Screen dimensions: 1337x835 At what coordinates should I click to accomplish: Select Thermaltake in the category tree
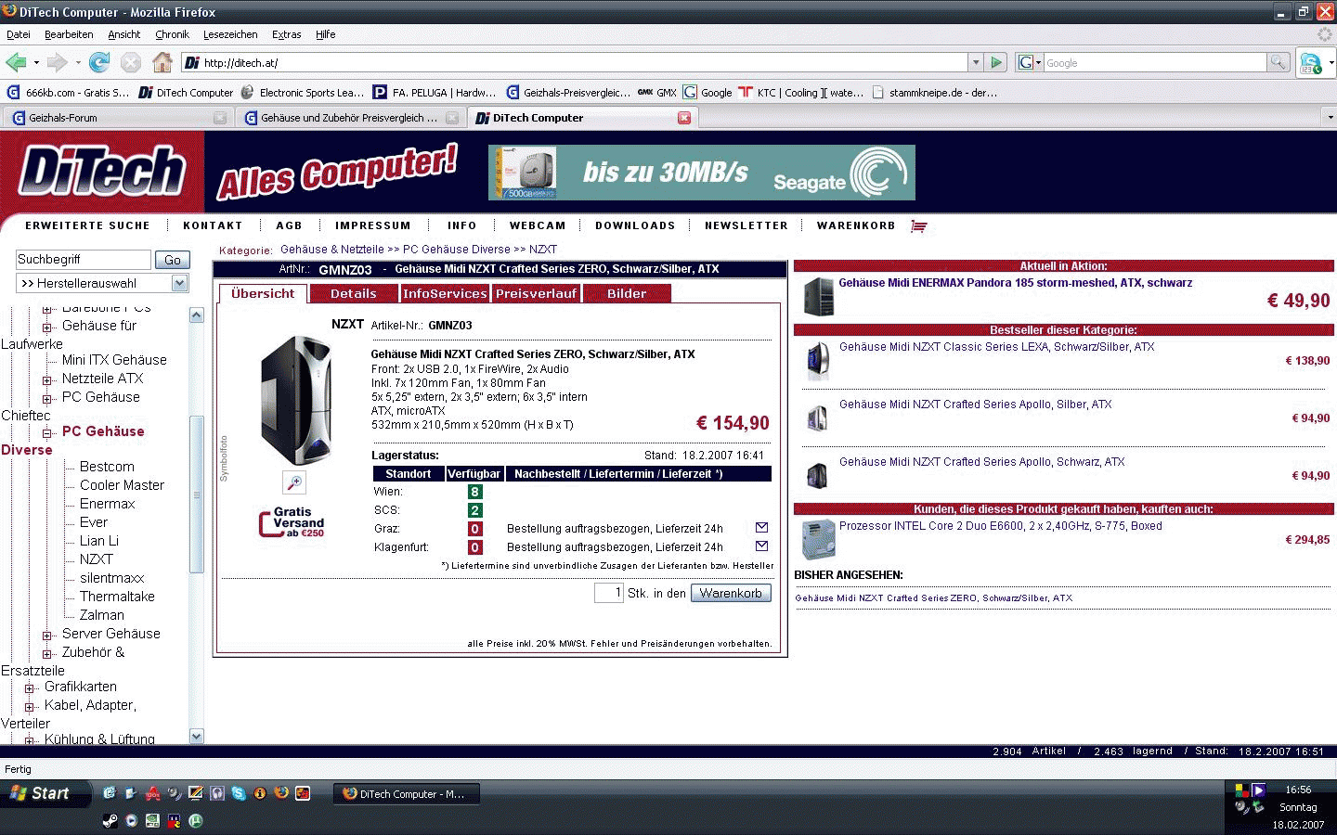point(117,597)
